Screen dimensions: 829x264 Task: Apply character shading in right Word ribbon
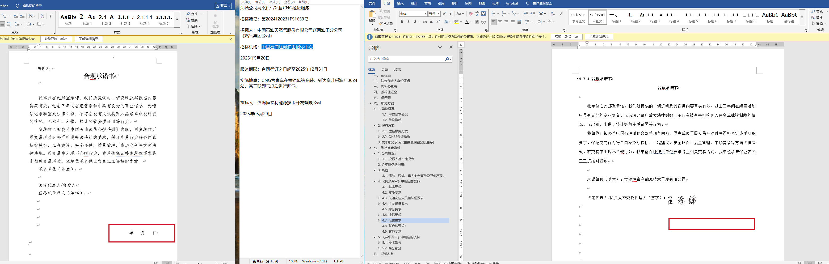pyautogui.click(x=477, y=22)
